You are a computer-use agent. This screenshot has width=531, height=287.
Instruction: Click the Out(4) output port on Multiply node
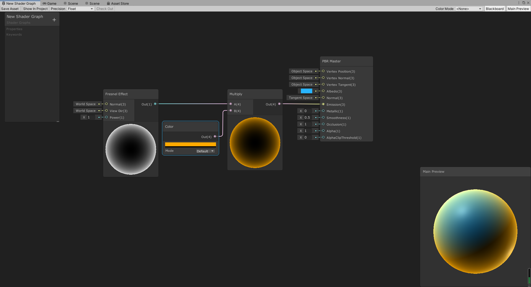[279, 104]
